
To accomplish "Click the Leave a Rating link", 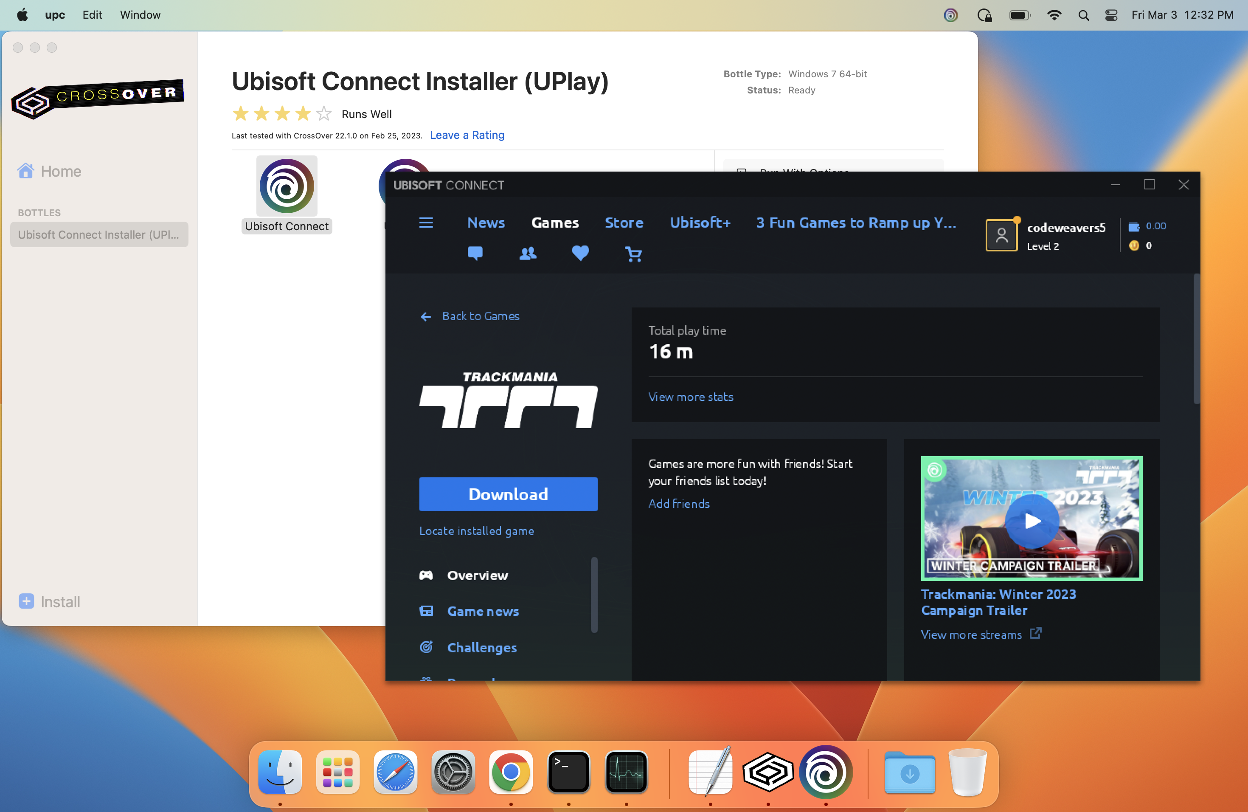I will click(467, 135).
